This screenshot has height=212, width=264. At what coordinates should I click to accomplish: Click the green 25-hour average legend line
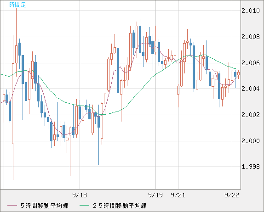point(84,206)
